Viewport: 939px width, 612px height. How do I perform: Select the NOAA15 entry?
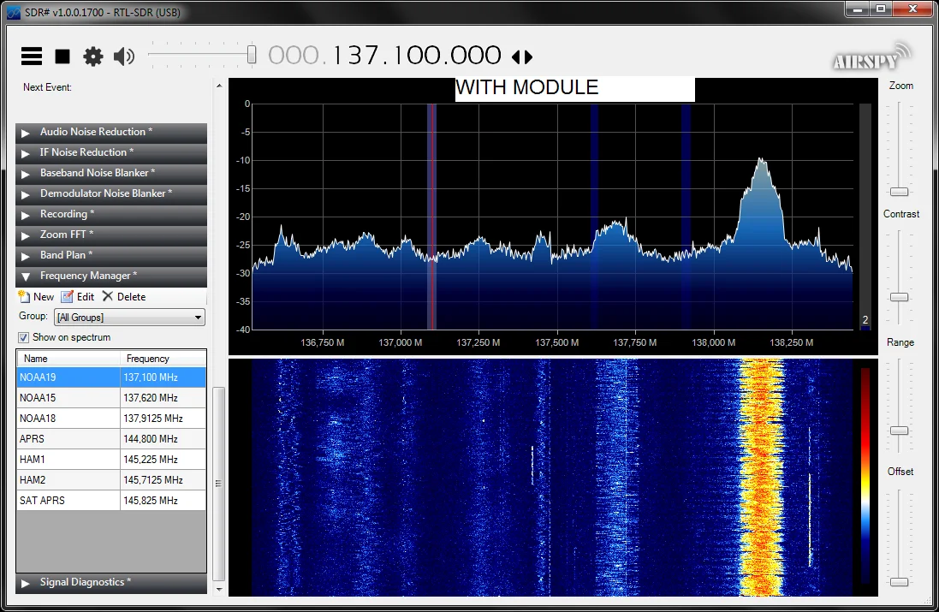point(111,398)
